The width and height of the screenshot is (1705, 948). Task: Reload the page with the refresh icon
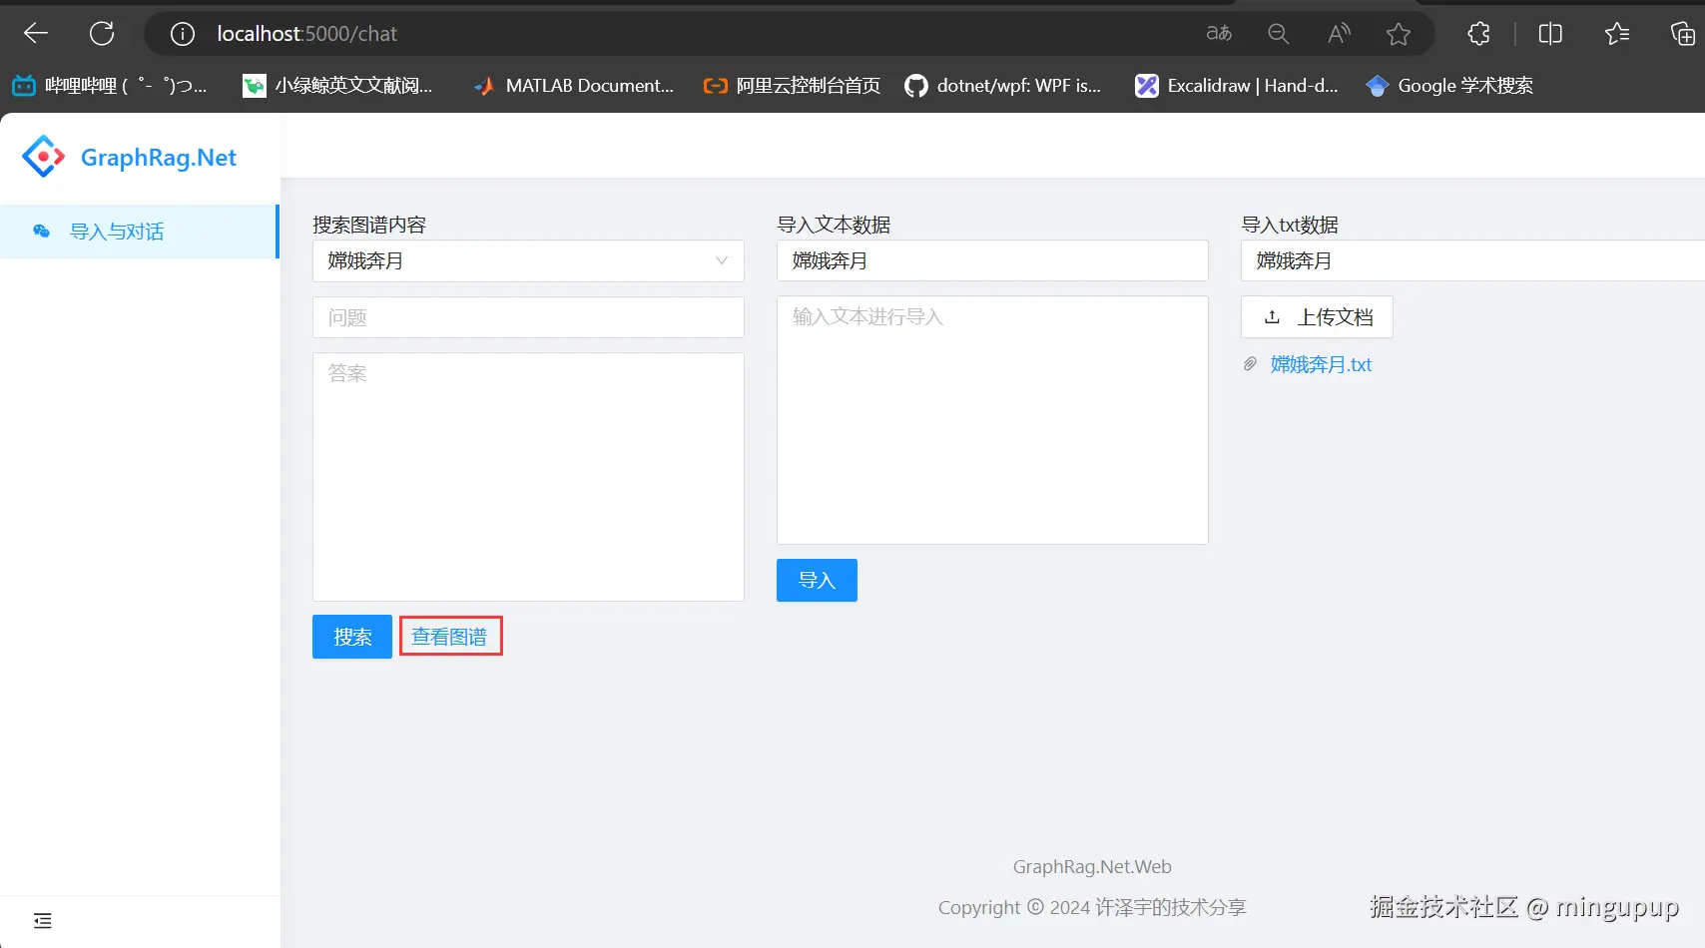[102, 34]
